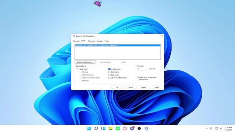The width and height of the screenshot is (235, 132).
Task: Open taskbar Search
Action: pyautogui.click(x=96, y=128)
